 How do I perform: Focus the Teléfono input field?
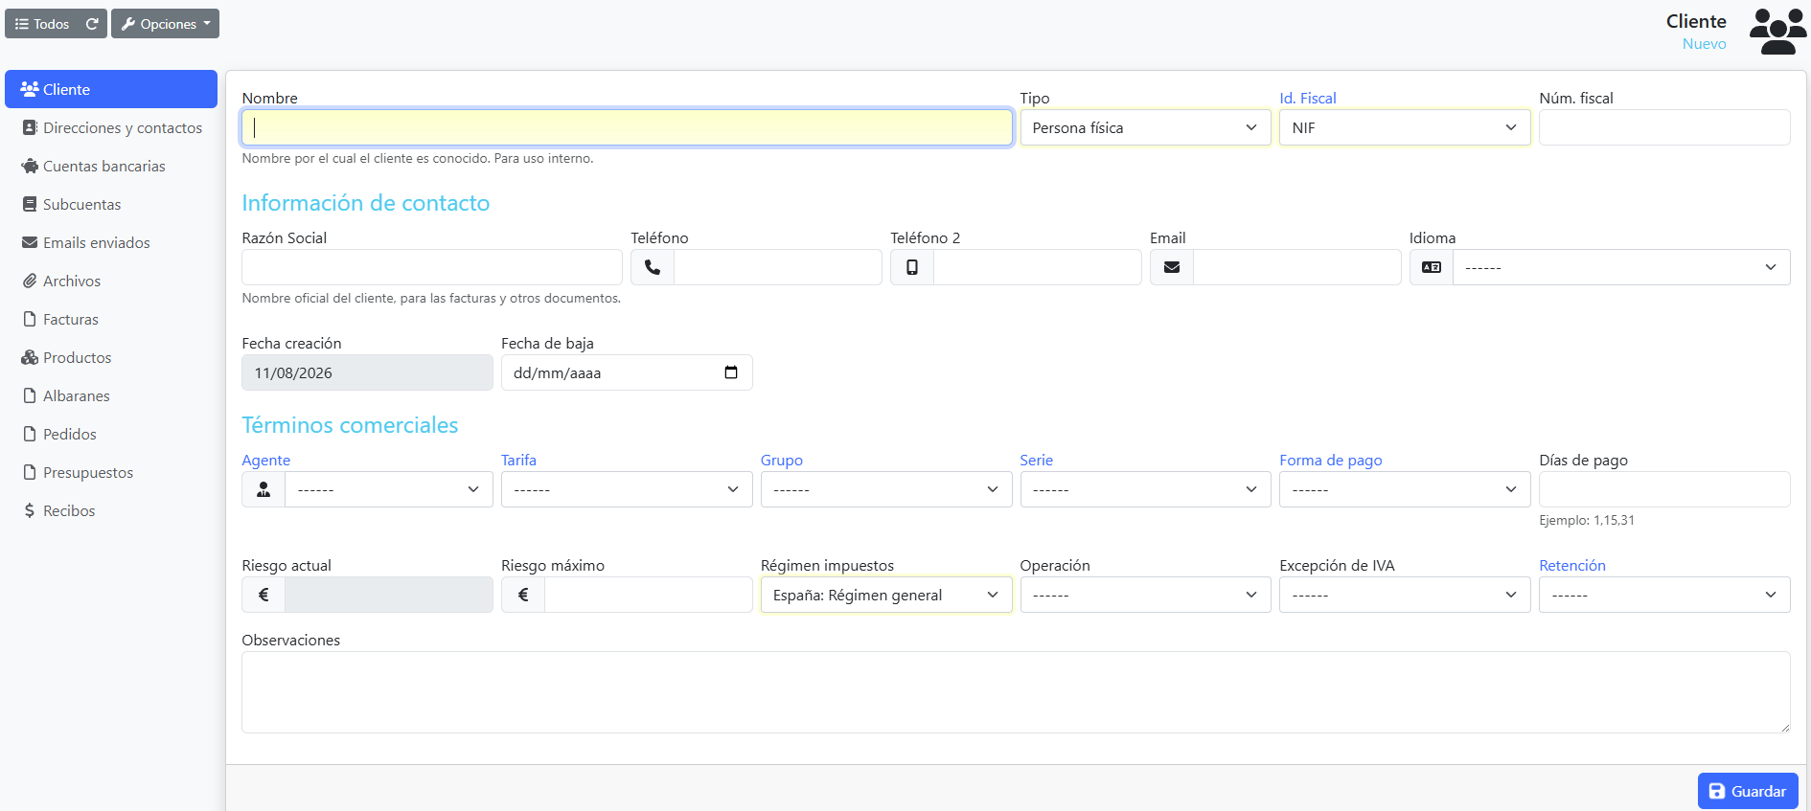pyautogui.click(x=777, y=267)
